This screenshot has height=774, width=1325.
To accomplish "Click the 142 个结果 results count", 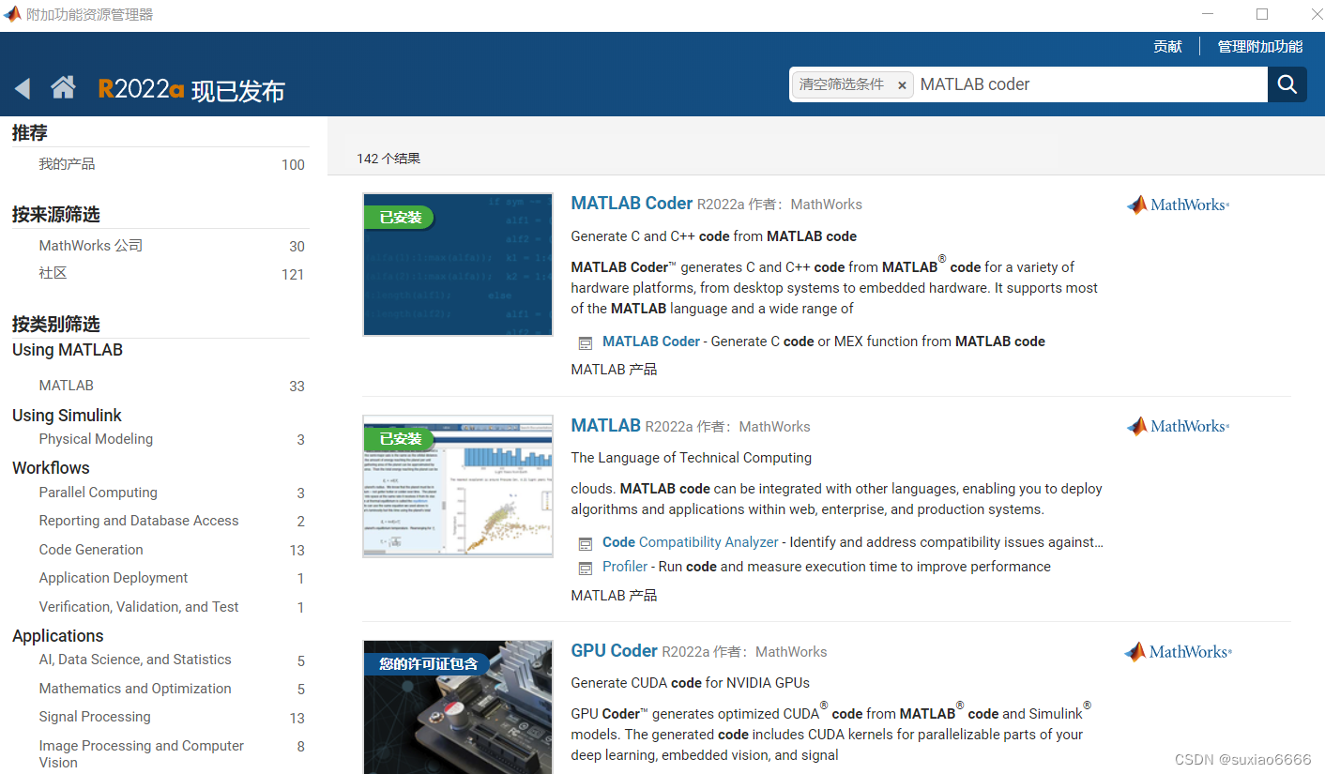I will pyautogui.click(x=388, y=159).
